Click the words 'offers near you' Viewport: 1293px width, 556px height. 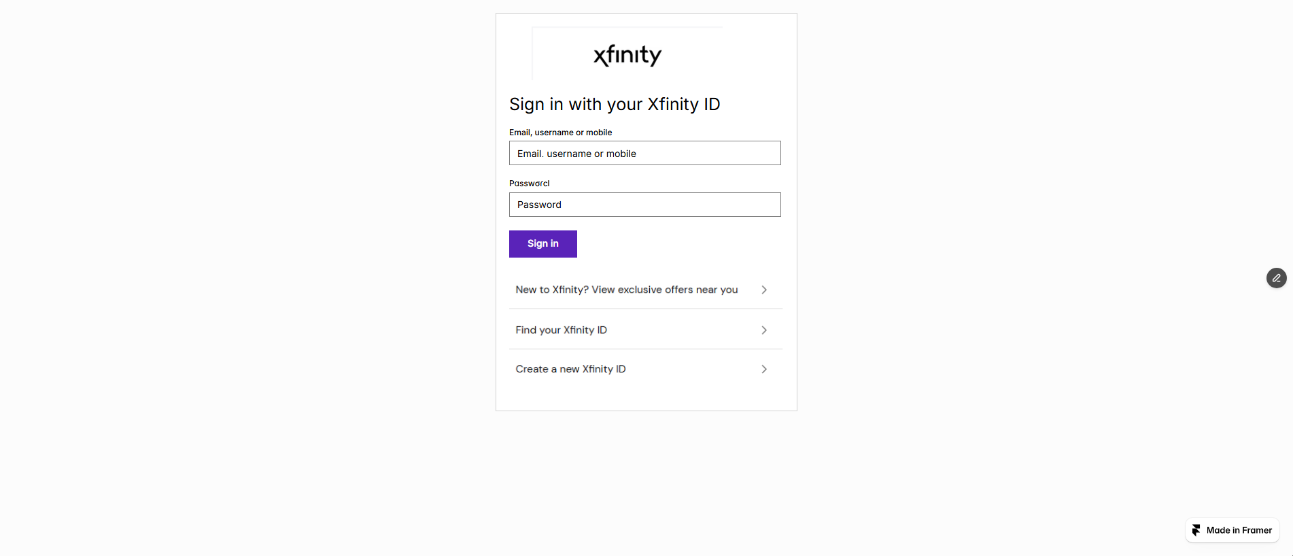point(702,290)
